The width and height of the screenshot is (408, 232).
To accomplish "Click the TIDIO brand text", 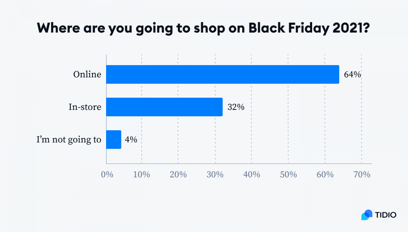I will point(386,215).
